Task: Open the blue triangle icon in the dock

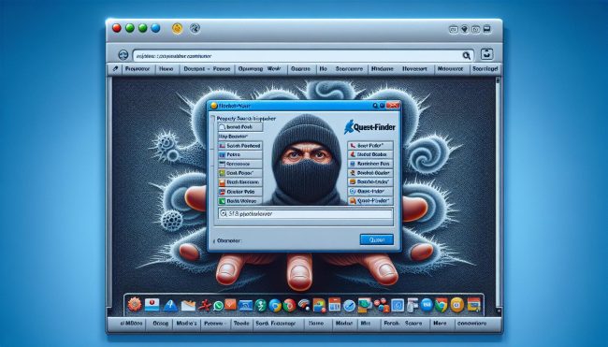Action: pos(170,306)
